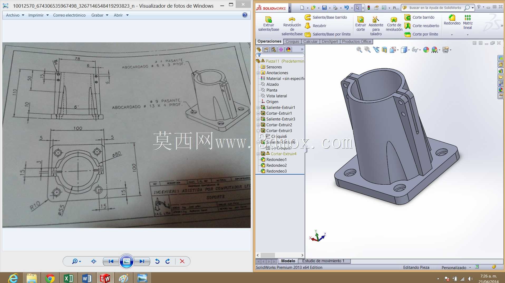Image resolution: width=505 pixels, height=283 pixels.
Task: Switch to the Croquis tab
Action: pyautogui.click(x=292, y=42)
